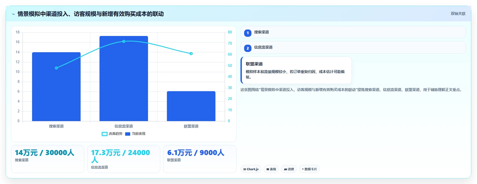Open the 6.1万元 / 9000人 data card

click(200, 159)
